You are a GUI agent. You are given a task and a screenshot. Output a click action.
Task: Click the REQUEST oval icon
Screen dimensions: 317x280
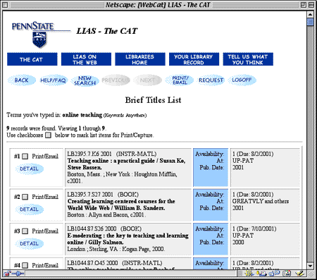point(211,80)
